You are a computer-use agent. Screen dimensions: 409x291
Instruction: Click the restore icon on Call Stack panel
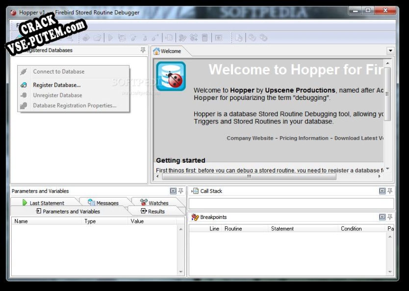pyautogui.click(x=382, y=191)
